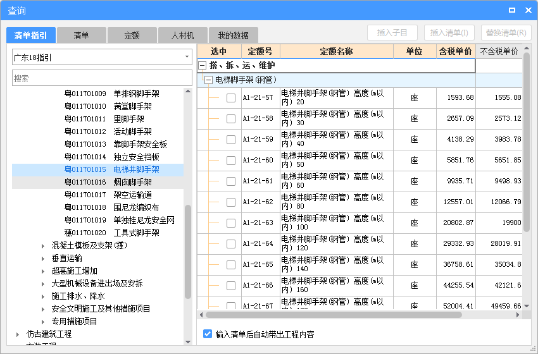538x354 pixels.
Task: Select the checkbox for A1-21-63
Action: 231,223
